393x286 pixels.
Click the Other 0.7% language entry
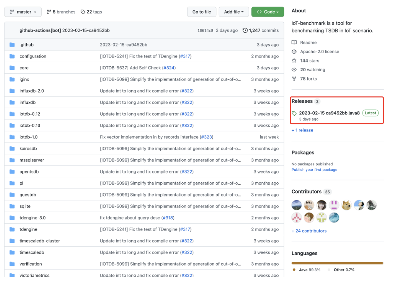point(341,270)
